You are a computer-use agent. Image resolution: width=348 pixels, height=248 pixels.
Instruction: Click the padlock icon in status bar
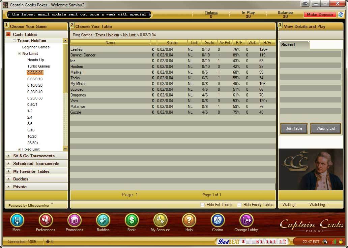(x=341, y=241)
